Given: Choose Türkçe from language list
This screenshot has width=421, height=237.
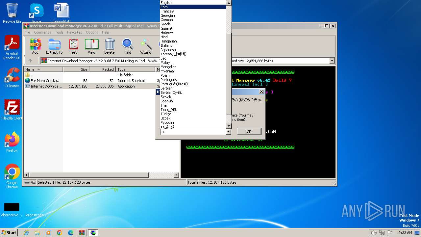Looking at the screenshot, I should [x=193, y=114].
